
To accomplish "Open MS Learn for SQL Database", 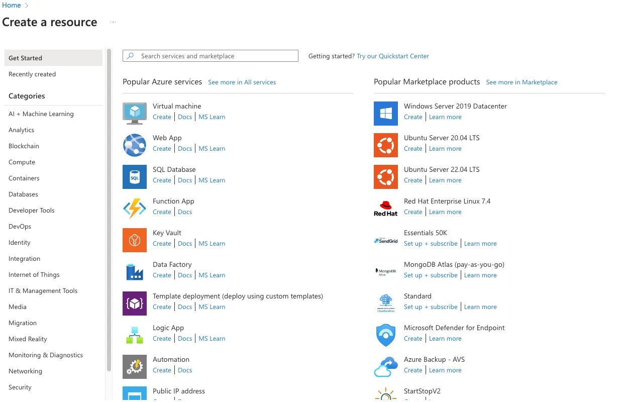I will [212, 180].
